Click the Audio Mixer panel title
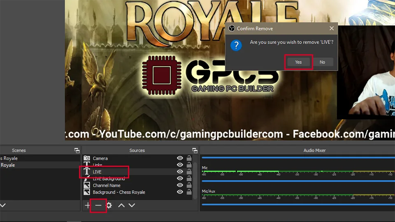Viewport: 395px width, 222px height. pos(314,150)
